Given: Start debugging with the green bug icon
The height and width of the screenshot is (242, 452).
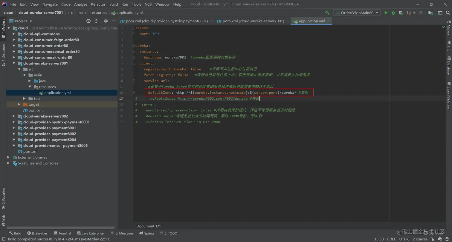Looking at the screenshot, I should pos(393,13).
